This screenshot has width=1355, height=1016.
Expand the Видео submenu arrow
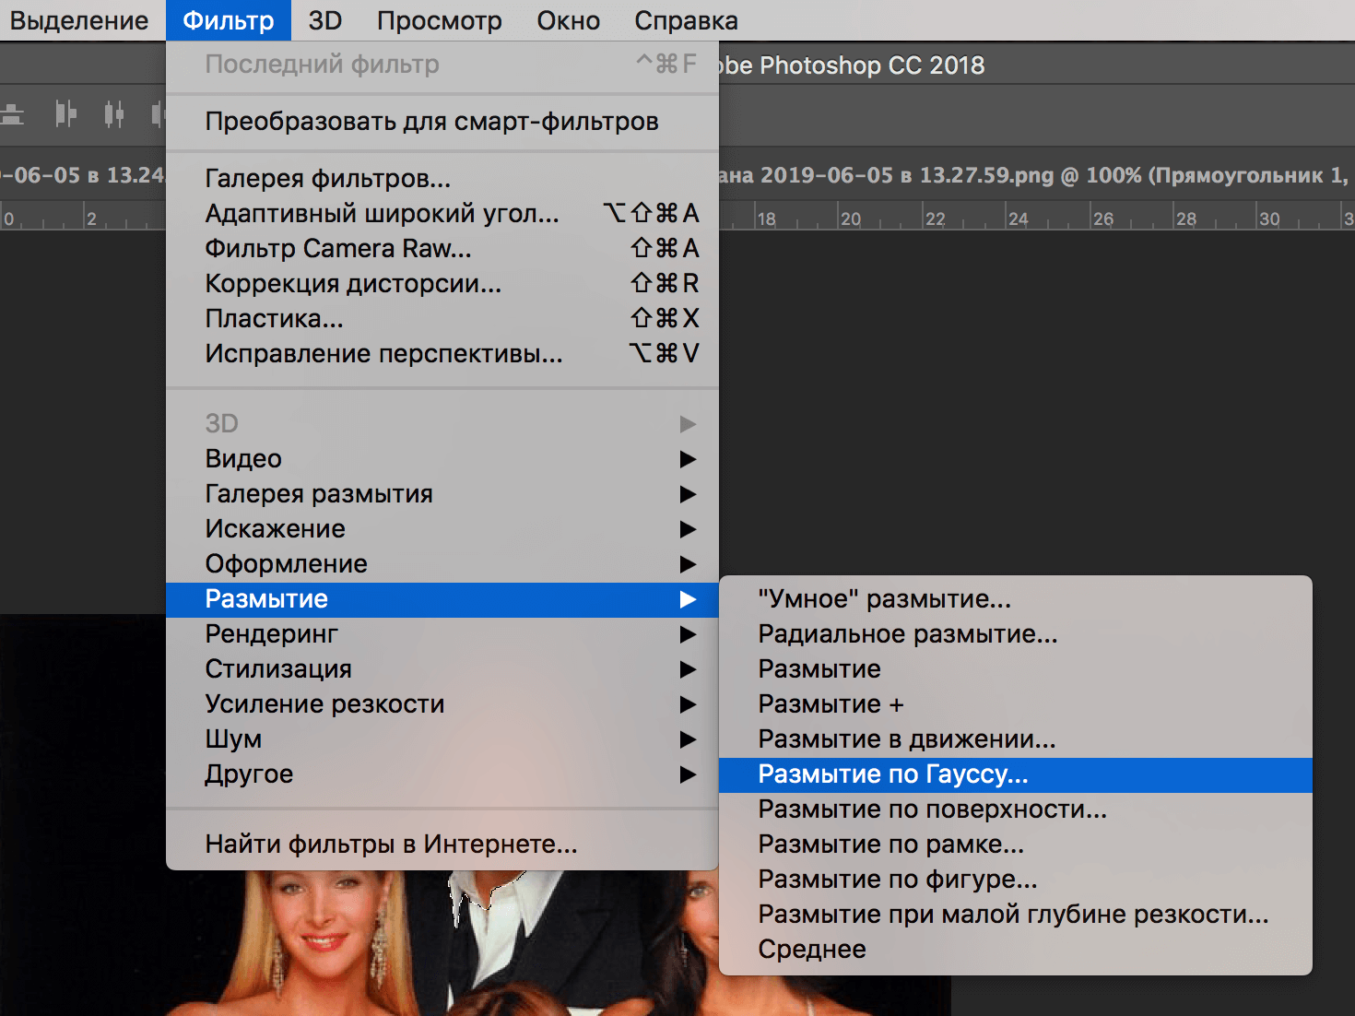coord(688,458)
